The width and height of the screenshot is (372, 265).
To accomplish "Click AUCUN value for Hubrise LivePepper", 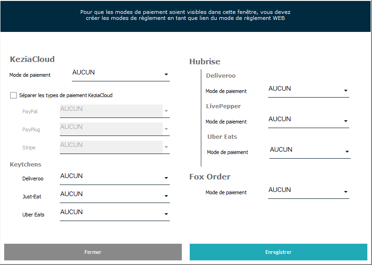I will (x=280, y=119).
